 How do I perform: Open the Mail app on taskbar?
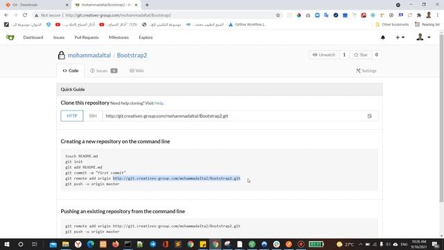(53, 244)
